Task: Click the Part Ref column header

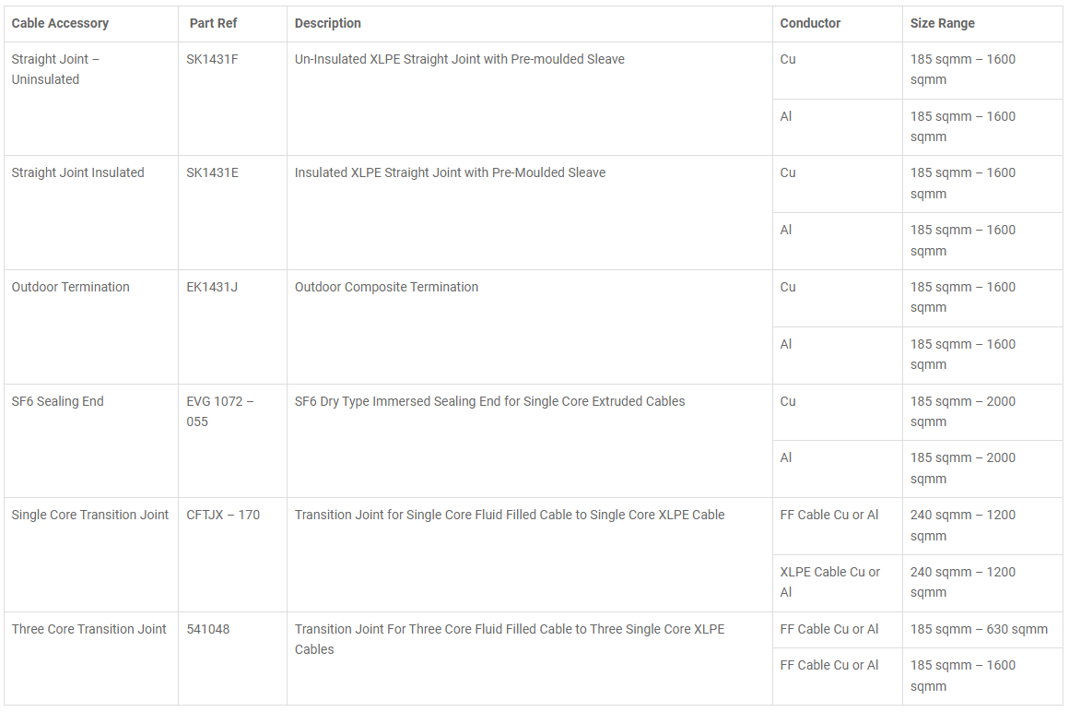Action: (x=213, y=23)
